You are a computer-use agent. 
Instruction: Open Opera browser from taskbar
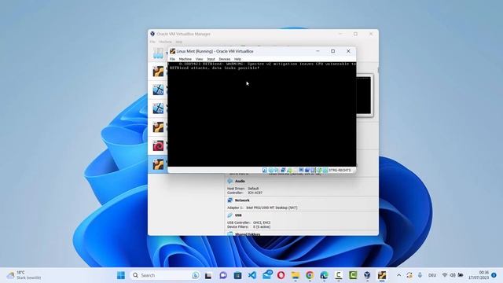point(281,275)
